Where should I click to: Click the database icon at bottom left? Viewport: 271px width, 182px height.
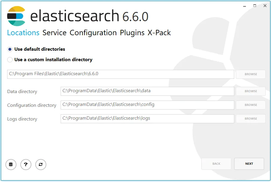click(11, 164)
